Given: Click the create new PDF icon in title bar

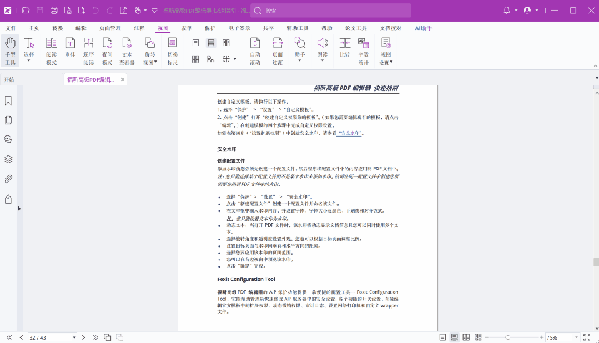Looking at the screenshot, I should pyautogui.click(x=82, y=11).
